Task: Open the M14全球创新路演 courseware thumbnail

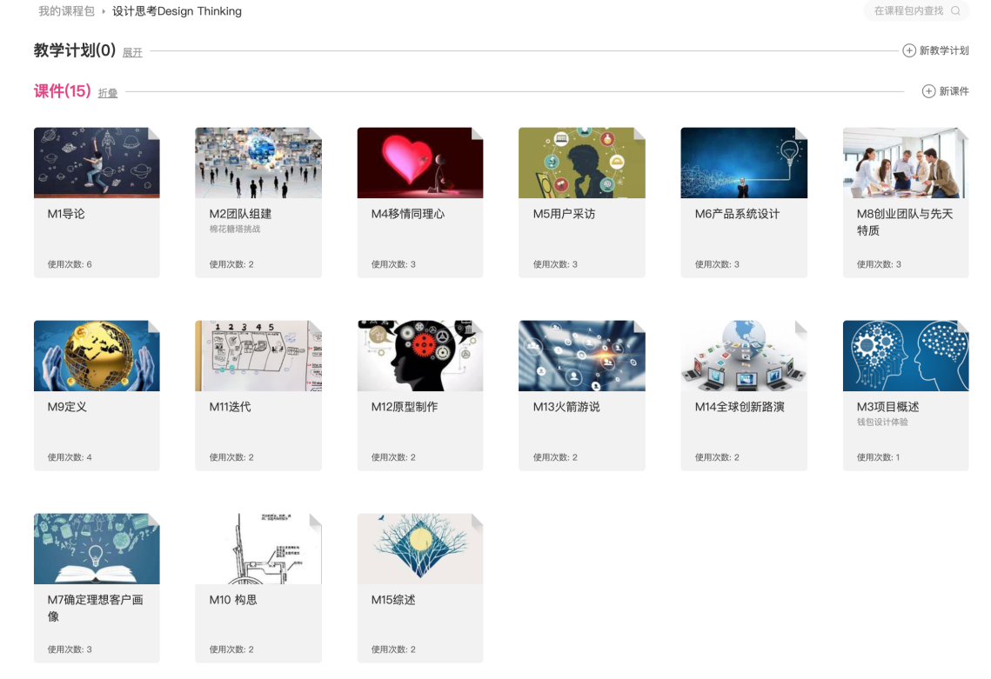Action: [x=744, y=356]
